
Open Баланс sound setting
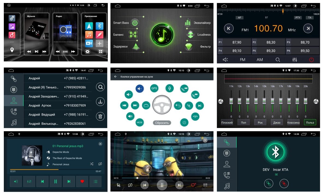[125, 35]
